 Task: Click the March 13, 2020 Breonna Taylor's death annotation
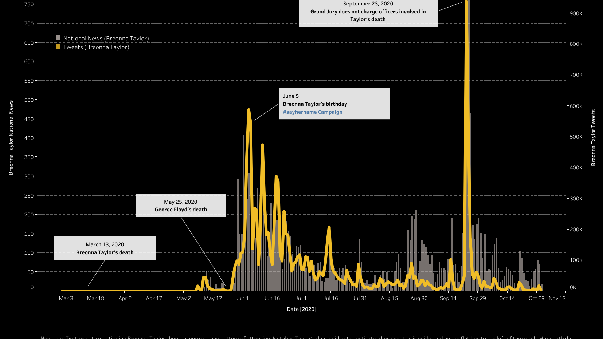[x=105, y=248]
